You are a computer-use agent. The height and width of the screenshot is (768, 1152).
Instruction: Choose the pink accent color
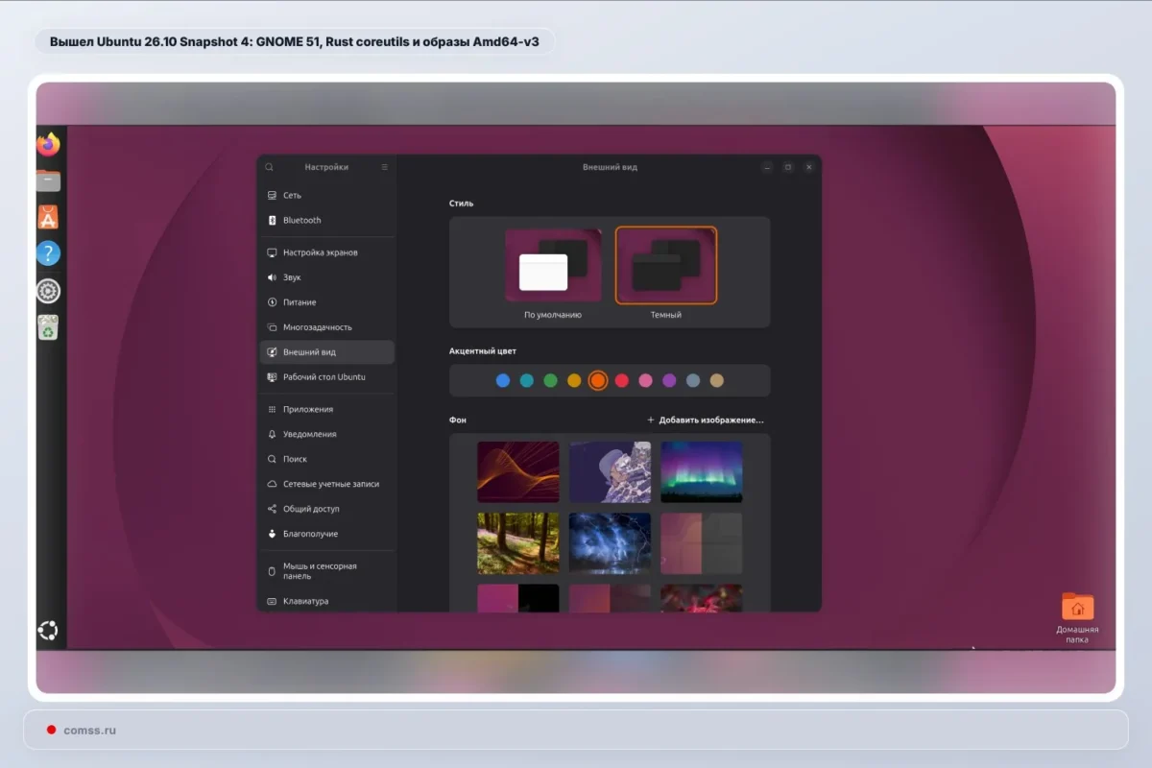pos(646,381)
